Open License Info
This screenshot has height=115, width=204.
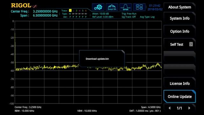coord(179,84)
